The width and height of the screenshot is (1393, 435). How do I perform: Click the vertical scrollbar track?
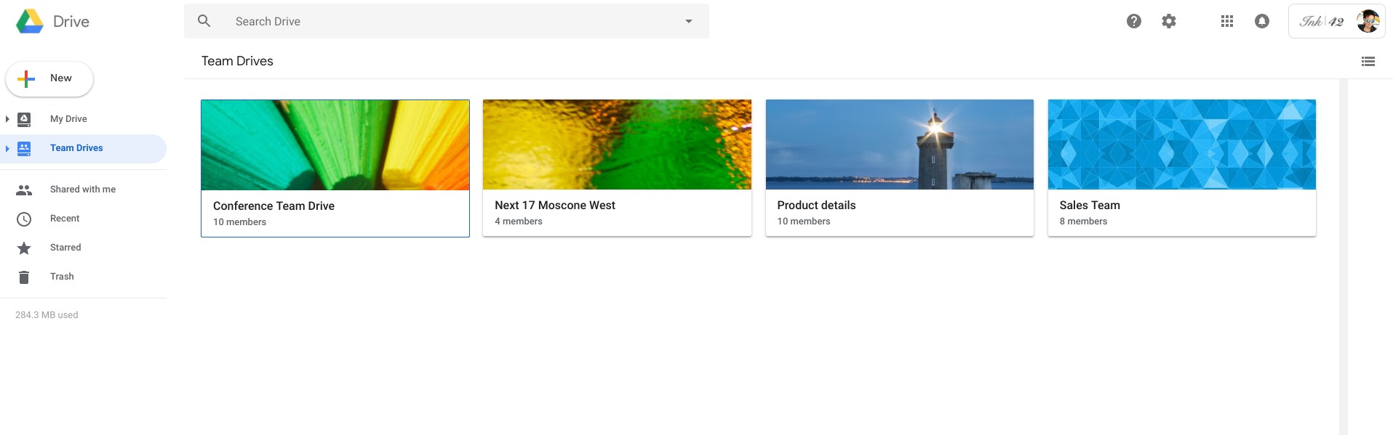point(1344,257)
